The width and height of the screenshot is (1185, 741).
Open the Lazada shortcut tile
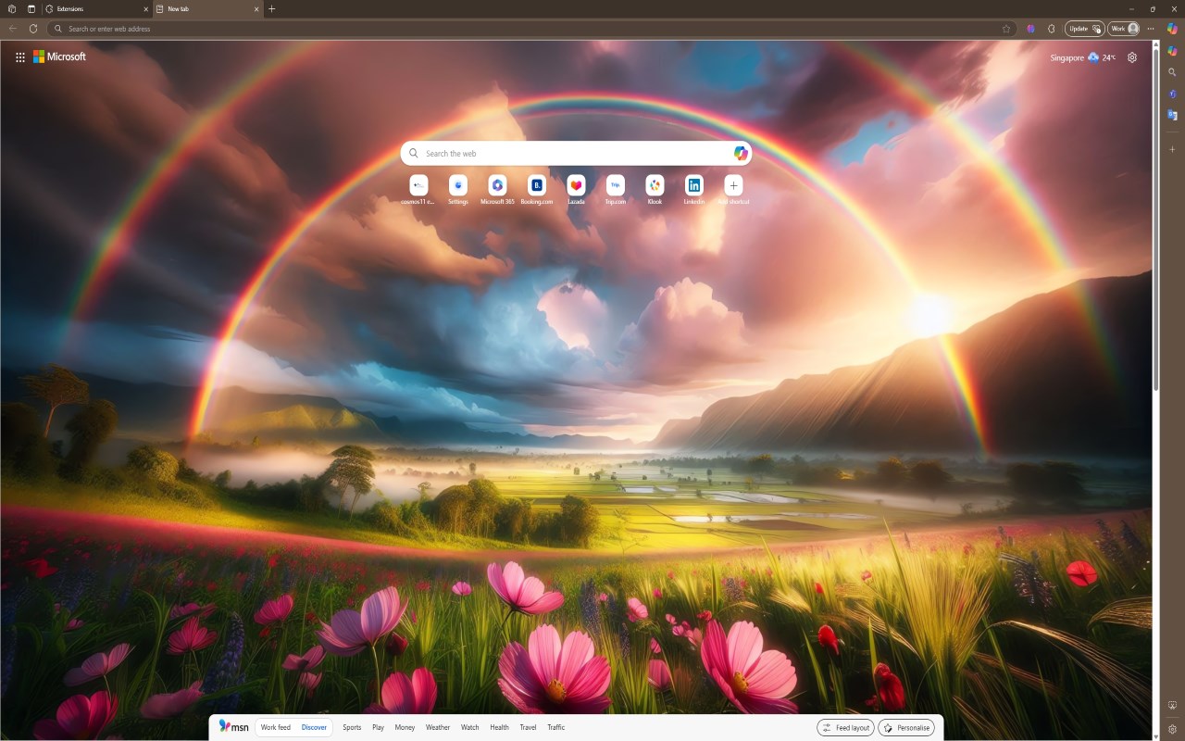tap(576, 190)
